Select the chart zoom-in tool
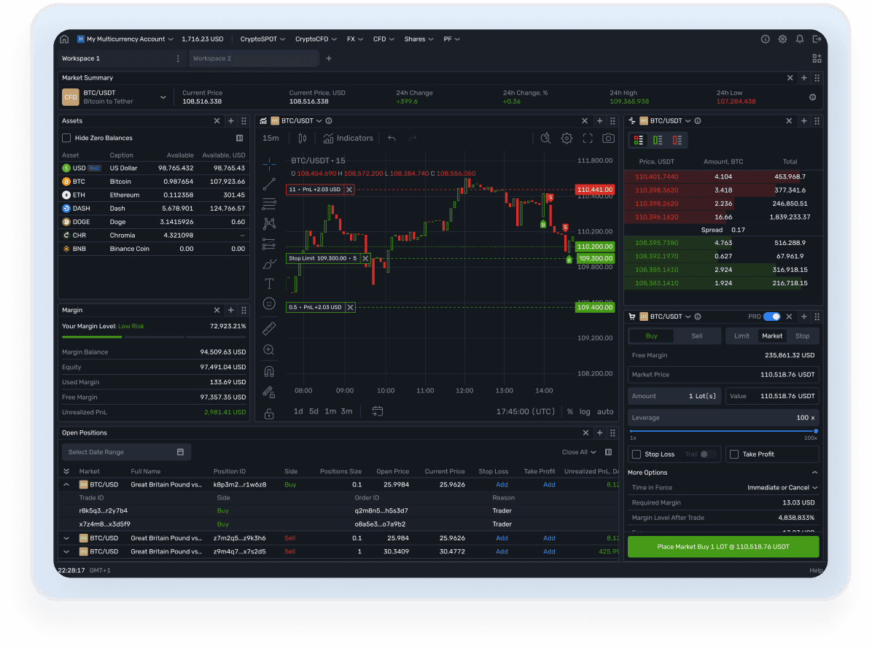872x649 pixels. [x=269, y=350]
